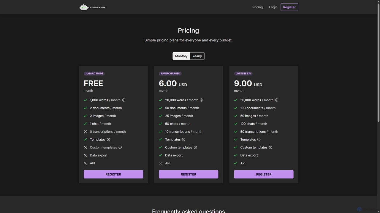
Task: Click the 9.00 USD price
Action: click(248, 84)
